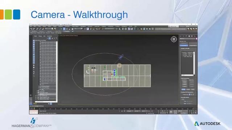Switch to the Display command panel
Screen dimensions: 232x130
[x=192, y=36]
